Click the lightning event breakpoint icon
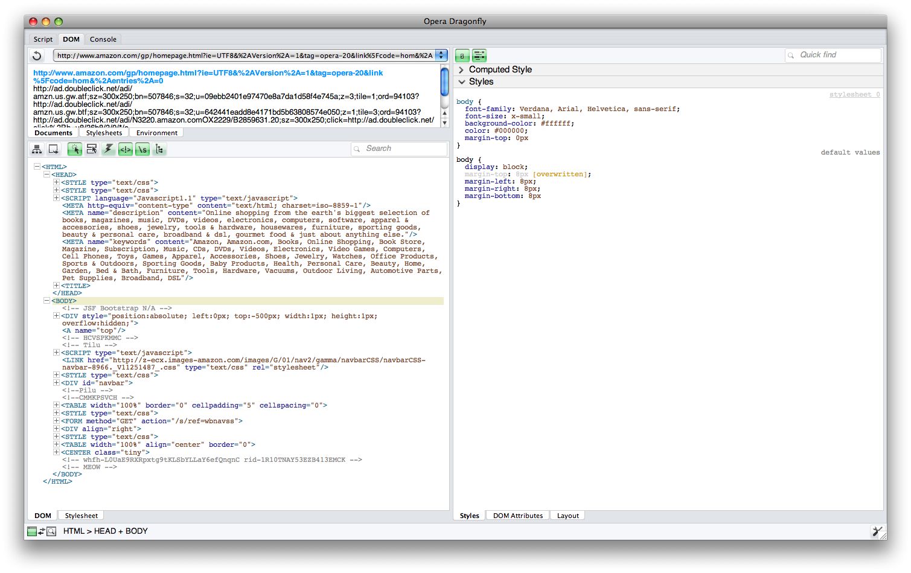The height and width of the screenshot is (573, 911). [x=108, y=149]
